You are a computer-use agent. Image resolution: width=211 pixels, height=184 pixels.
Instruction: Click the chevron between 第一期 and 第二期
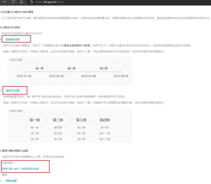(46, 120)
